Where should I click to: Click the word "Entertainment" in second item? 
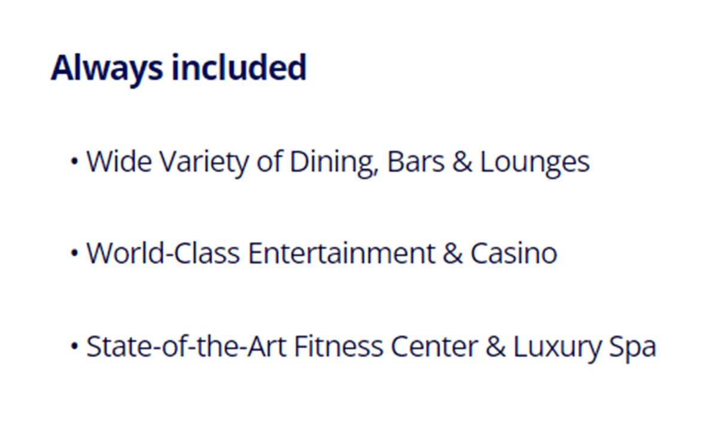coord(341,253)
